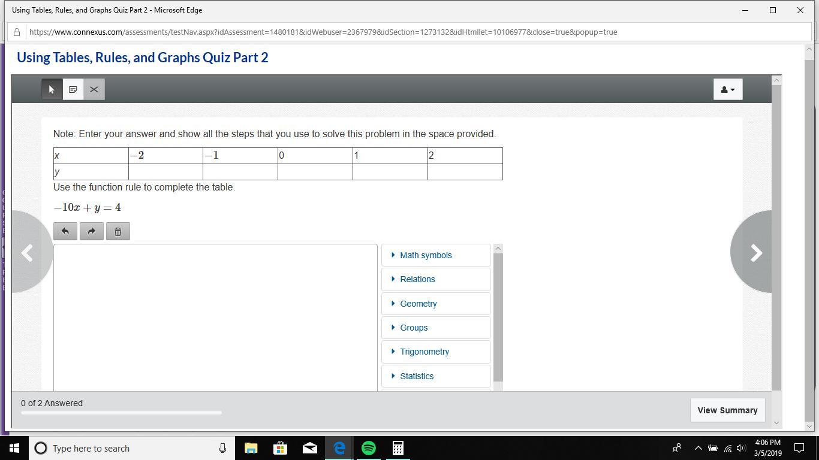
Task: Expand the Relations panel
Action: point(436,279)
